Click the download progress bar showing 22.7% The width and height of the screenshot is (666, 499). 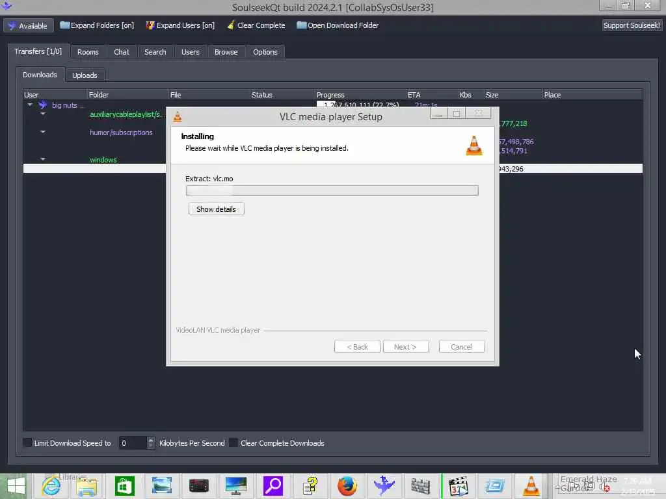point(359,105)
